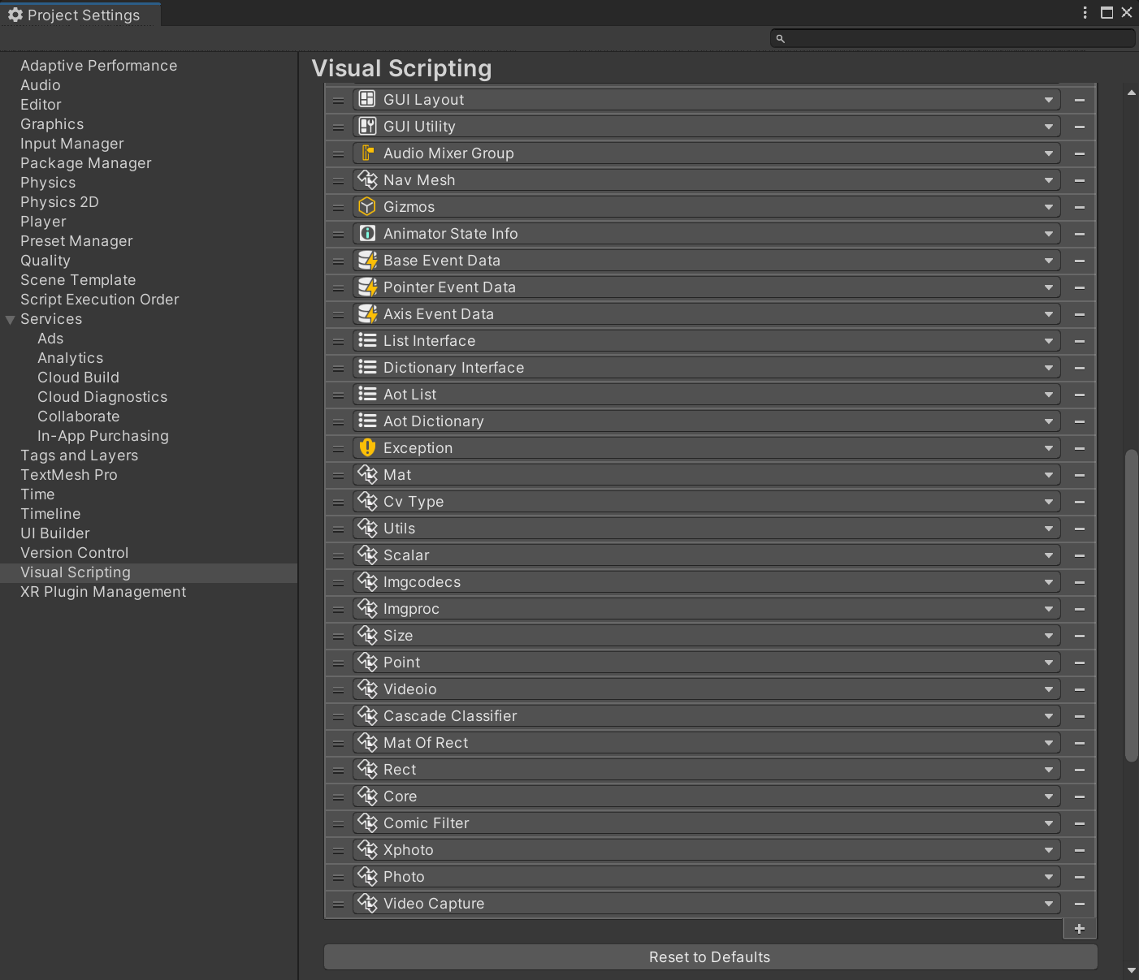The image size is (1139, 980).
Task: Select the Project Settings tab
Action: tap(80, 15)
